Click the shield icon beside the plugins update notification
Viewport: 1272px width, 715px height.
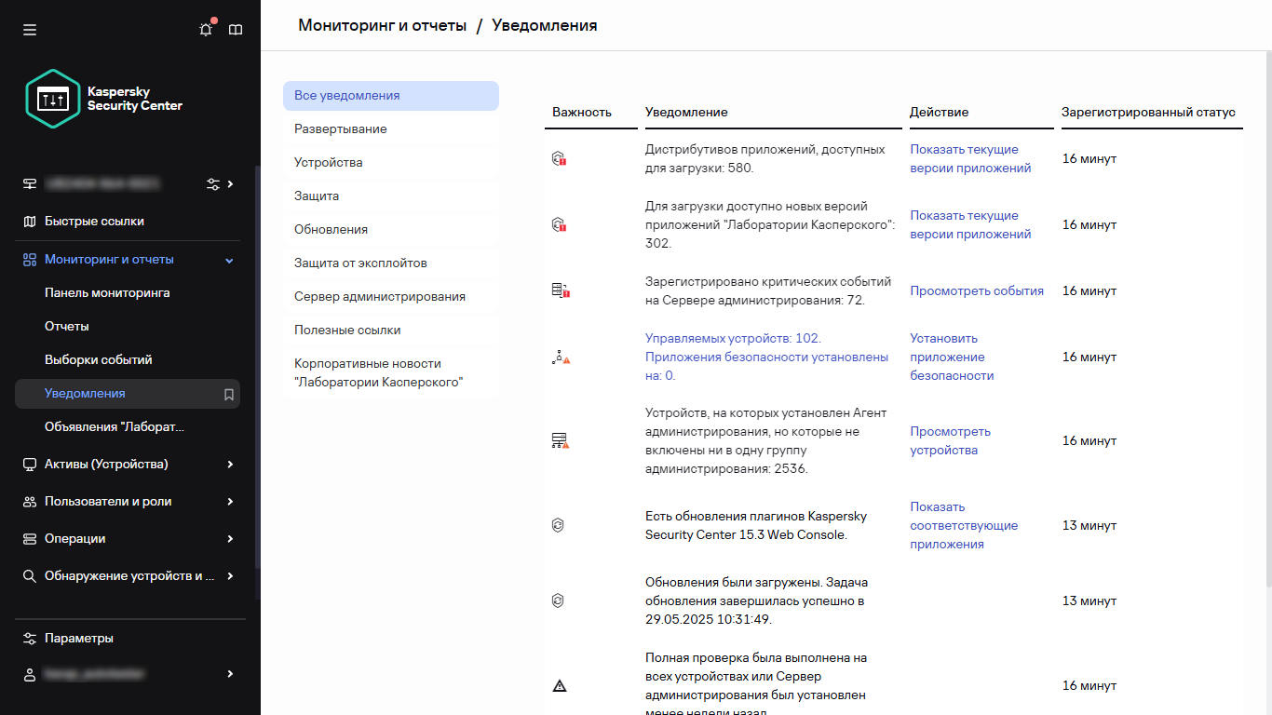(558, 525)
